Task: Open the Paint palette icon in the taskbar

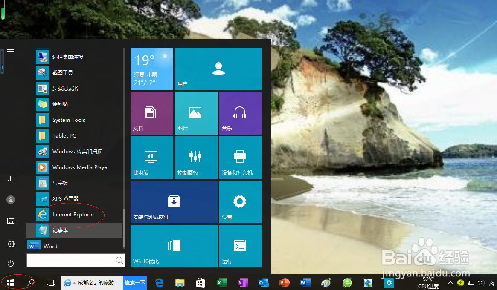Action: pos(326,283)
